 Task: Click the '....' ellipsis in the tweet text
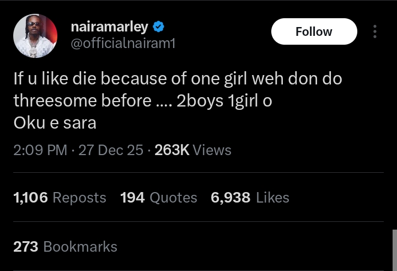coord(164,101)
